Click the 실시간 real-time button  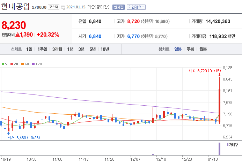(118, 7)
